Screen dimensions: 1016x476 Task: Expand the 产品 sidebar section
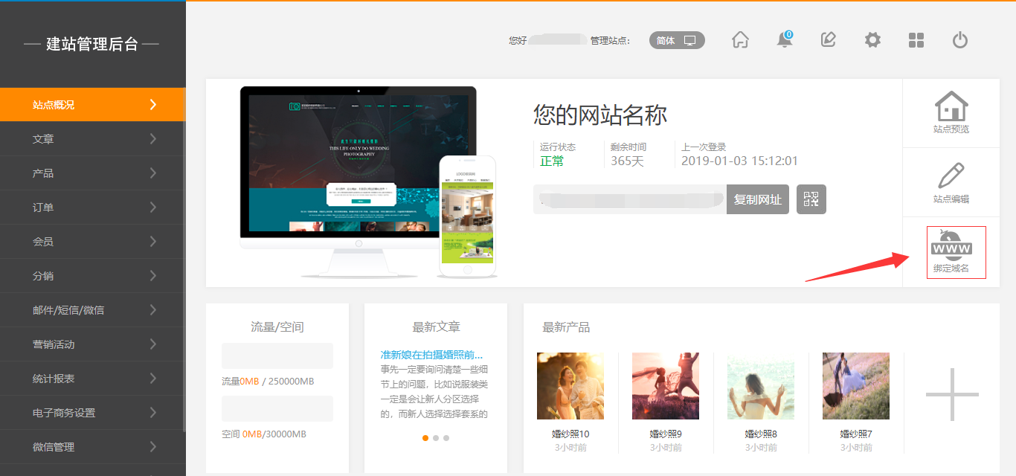click(x=92, y=173)
